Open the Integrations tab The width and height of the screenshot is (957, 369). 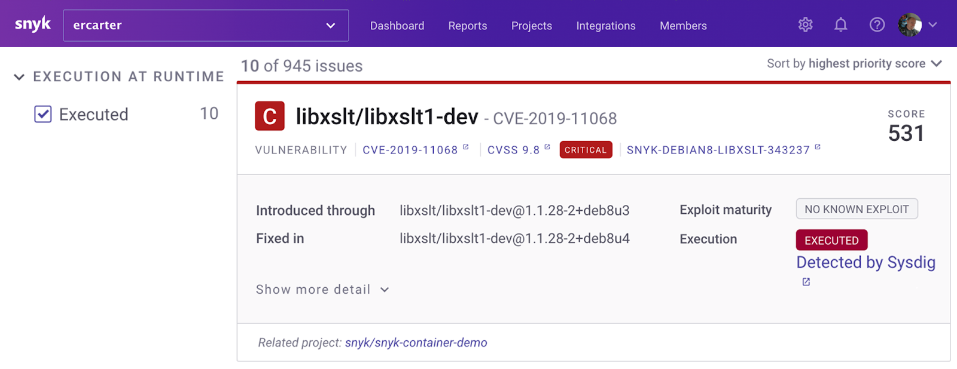click(x=606, y=26)
